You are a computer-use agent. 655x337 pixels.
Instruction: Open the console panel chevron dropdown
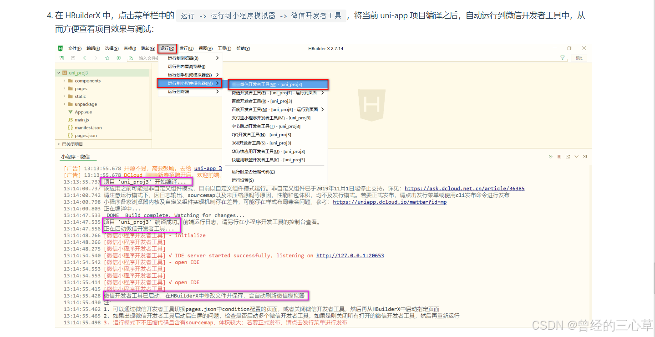click(576, 156)
